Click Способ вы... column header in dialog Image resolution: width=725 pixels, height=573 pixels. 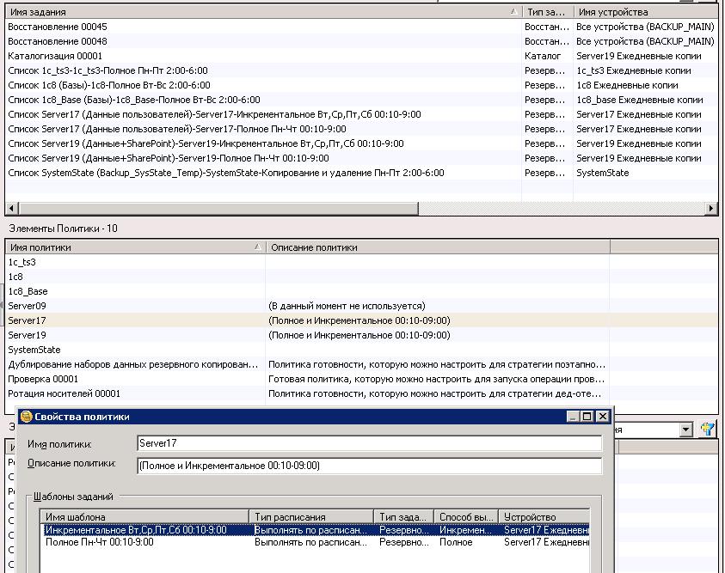tap(466, 517)
